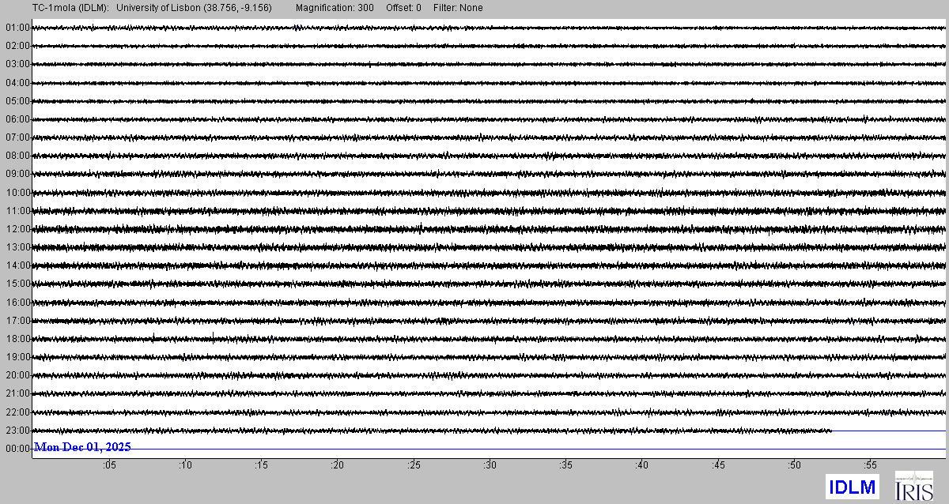Click the :30 minute axis label
This screenshot has width=949, height=504.
tap(490, 466)
